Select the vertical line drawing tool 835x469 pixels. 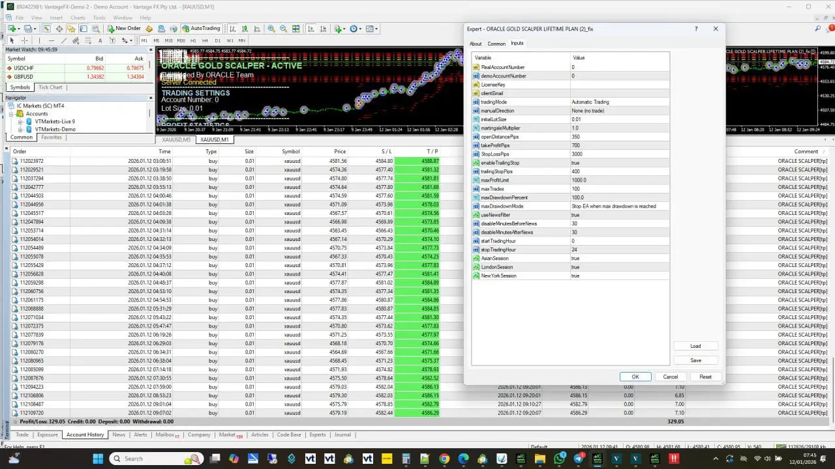39,40
